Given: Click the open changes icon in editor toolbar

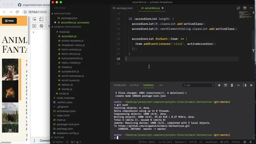Looking at the screenshot, I should pos(238,8).
